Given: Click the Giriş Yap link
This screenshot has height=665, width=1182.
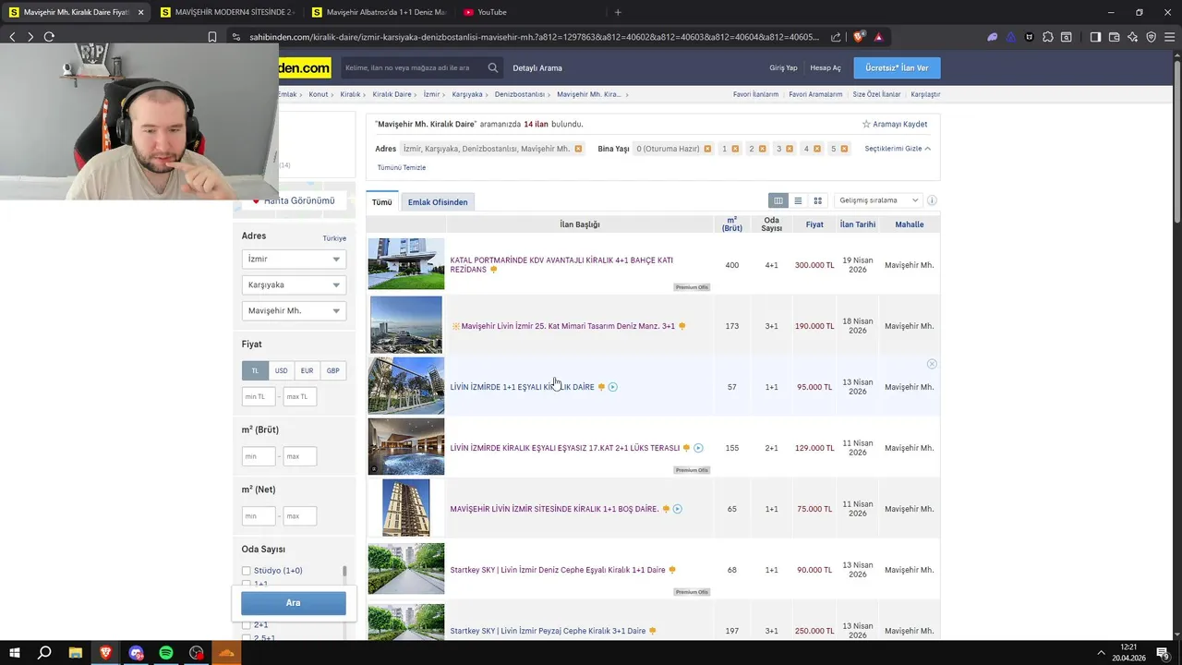Looking at the screenshot, I should [x=783, y=67].
